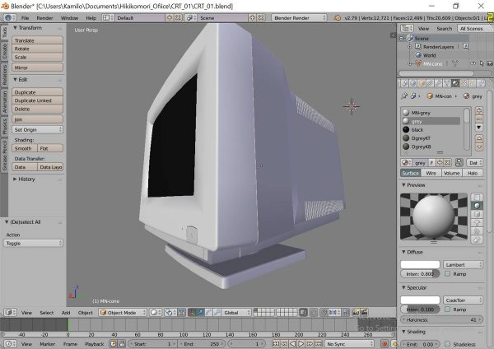The width and height of the screenshot is (494, 349).
Task: Toggle the Shadeless checkbox
Action: 449,344
